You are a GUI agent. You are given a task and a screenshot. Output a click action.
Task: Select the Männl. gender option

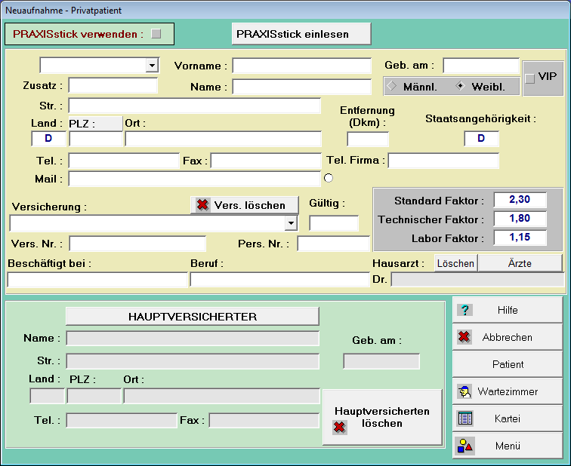(x=392, y=86)
